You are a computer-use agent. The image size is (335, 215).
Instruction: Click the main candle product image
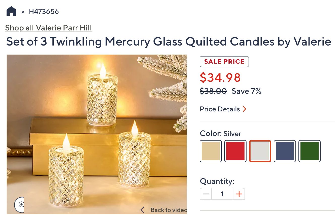pos(97,126)
